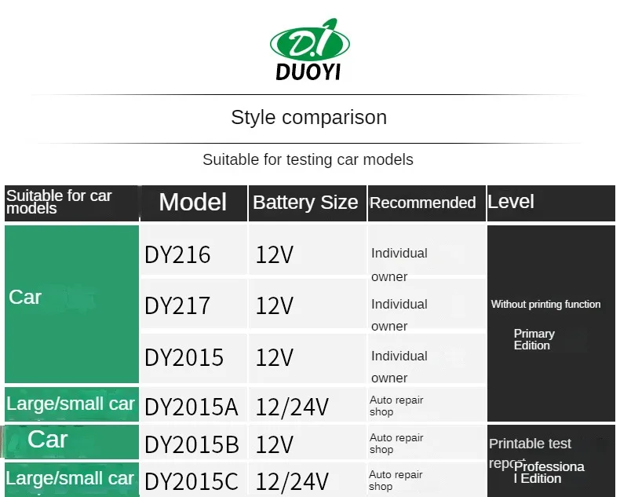The height and width of the screenshot is (497, 620).
Task: Click the 'Recommended' column header
Action: pos(427,203)
